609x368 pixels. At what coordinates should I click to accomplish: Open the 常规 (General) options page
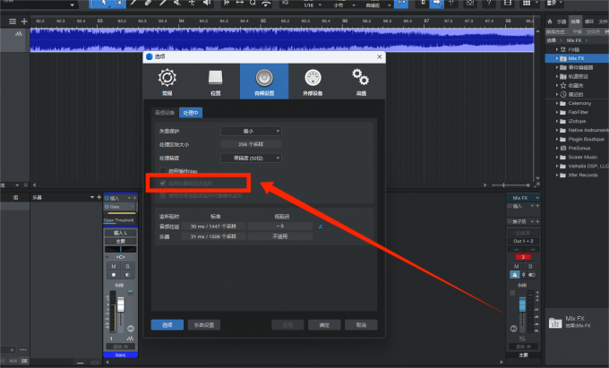[x=167, y=81]
